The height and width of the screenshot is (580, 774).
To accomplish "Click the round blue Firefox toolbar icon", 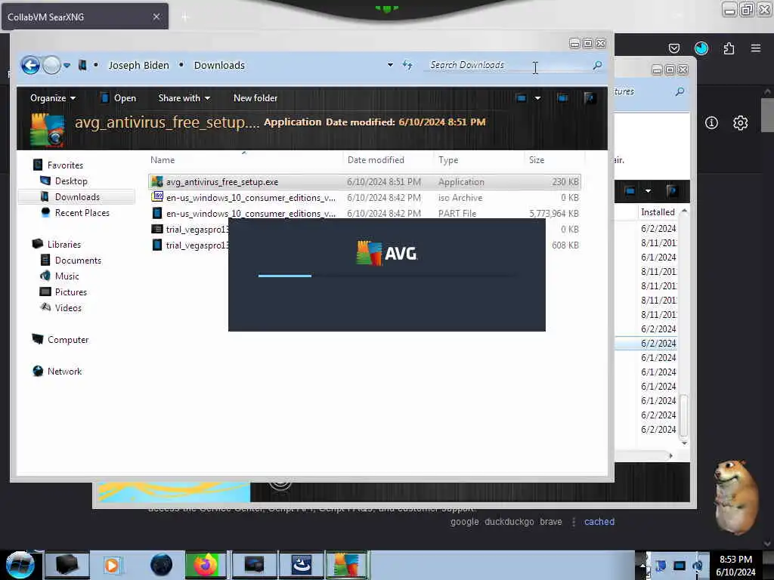I will (x=701, y=48).
